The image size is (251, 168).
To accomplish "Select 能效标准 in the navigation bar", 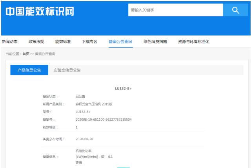I will (x=63, y=41).
